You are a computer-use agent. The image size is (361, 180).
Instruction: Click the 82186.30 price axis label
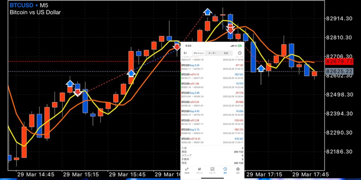339,151
